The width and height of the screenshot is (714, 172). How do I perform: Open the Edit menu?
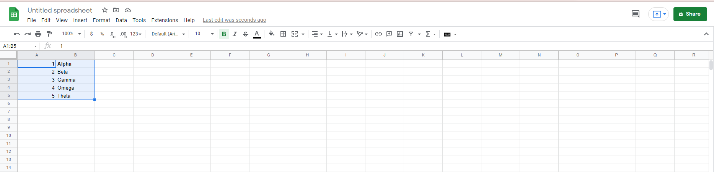(x=46, y=20)
